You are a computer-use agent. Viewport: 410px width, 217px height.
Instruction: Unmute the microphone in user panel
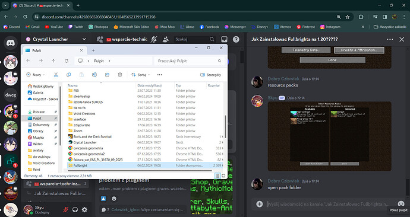coord(65,209)
